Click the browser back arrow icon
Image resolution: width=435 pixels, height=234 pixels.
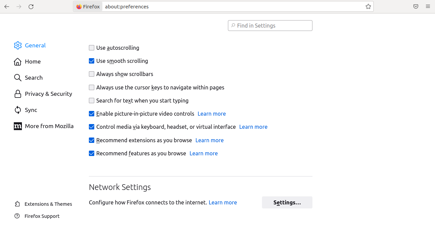pos(7,7)
